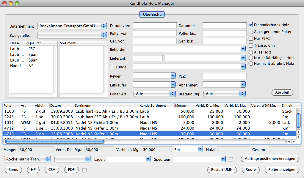Select the Alles Holz radio option
This screenshot has height=178, width=304.
click(x=251, y=52)
